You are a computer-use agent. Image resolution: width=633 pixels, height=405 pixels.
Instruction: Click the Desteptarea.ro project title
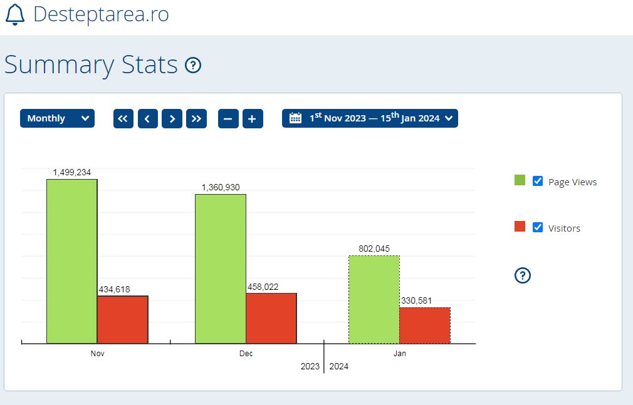click(101, 14)
